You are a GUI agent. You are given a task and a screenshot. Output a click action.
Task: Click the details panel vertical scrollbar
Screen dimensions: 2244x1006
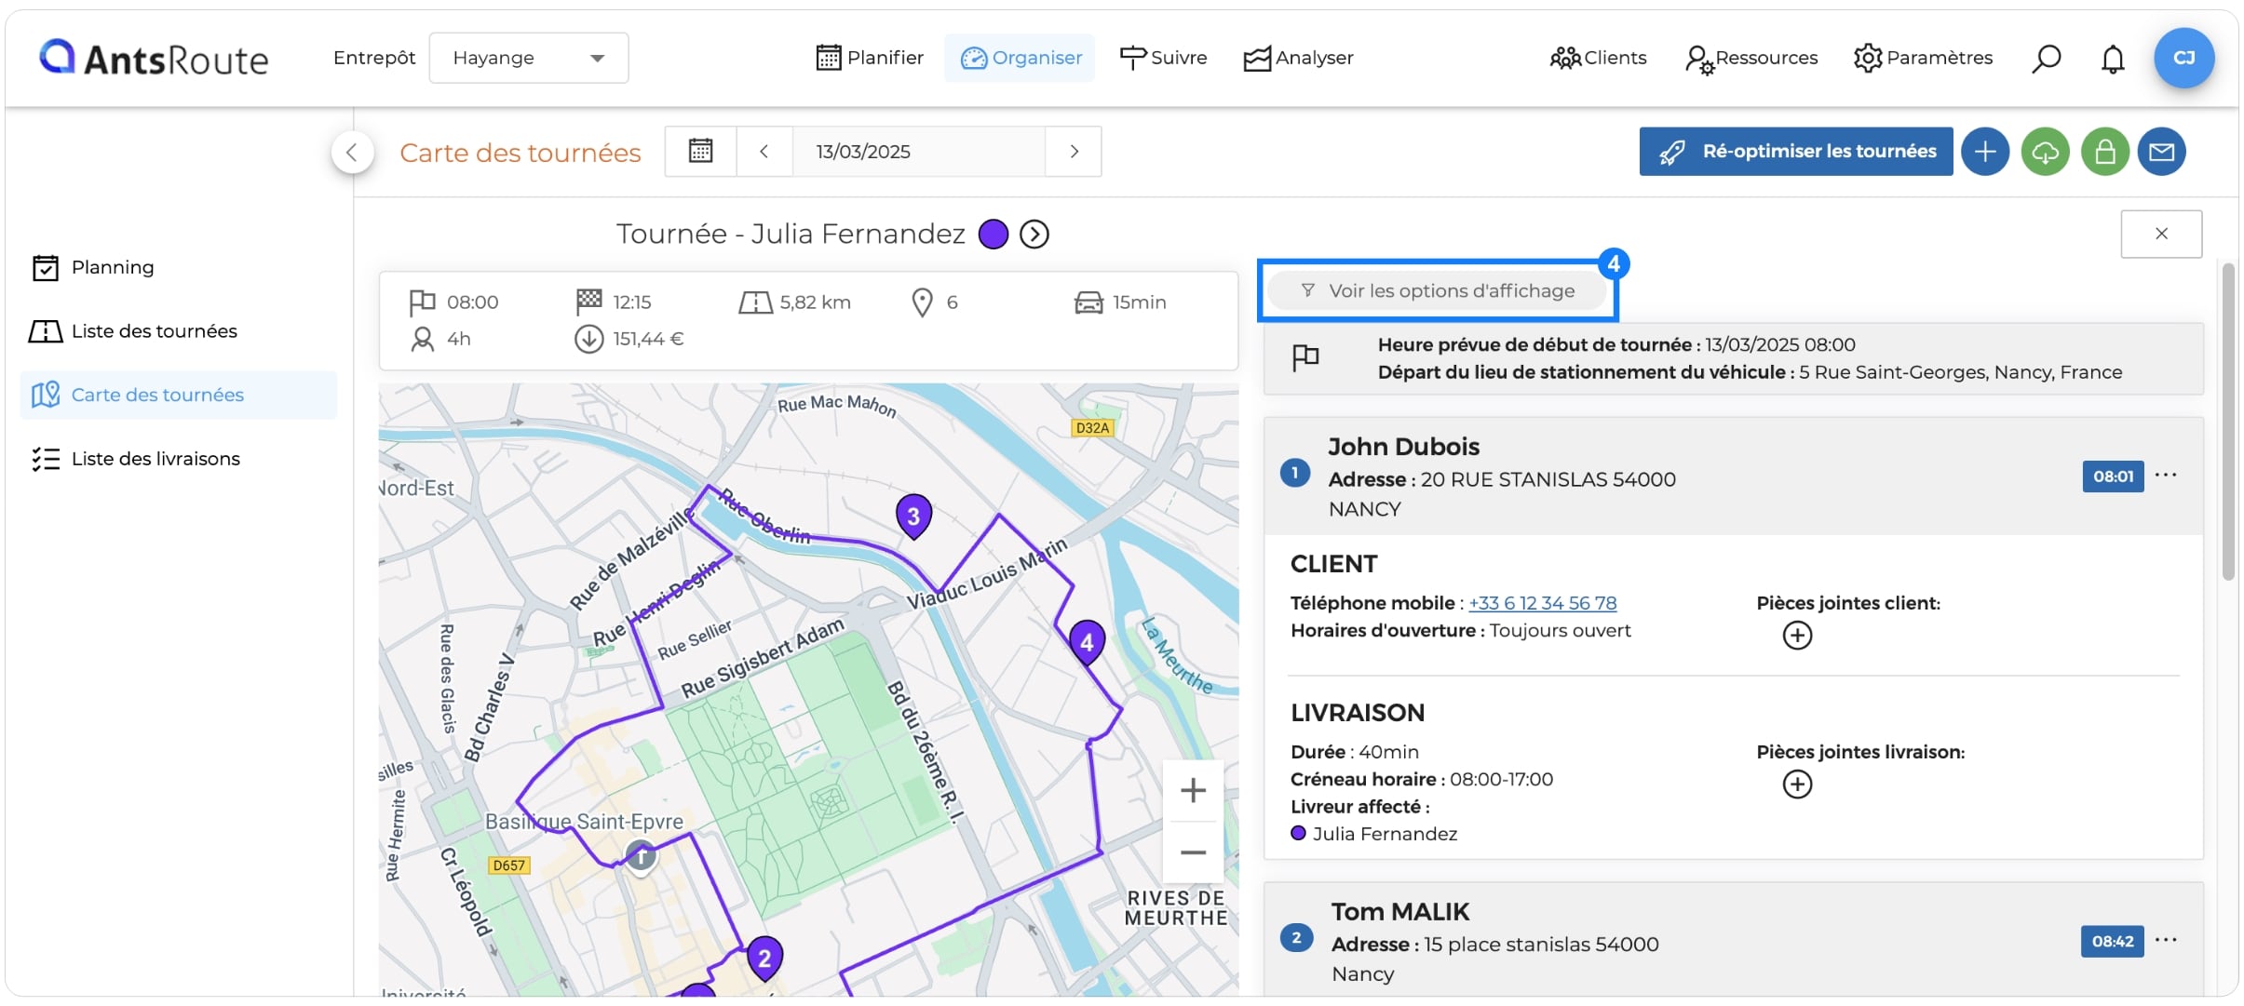(x=2228, y=423)
